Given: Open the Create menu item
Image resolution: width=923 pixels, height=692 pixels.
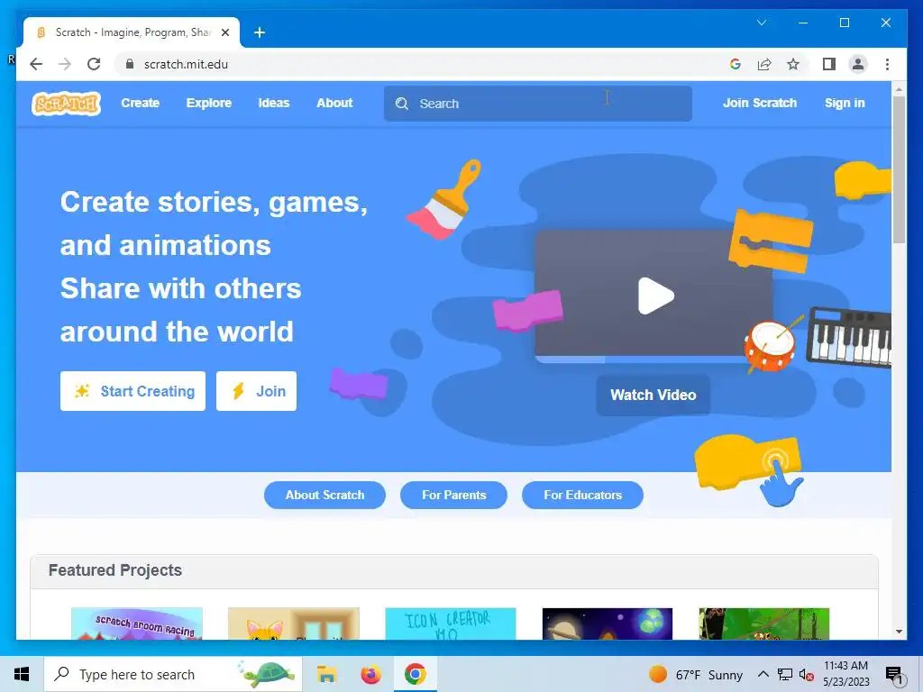Looking at the screenshot, I should pyautogui.click(x=140, y=103).
